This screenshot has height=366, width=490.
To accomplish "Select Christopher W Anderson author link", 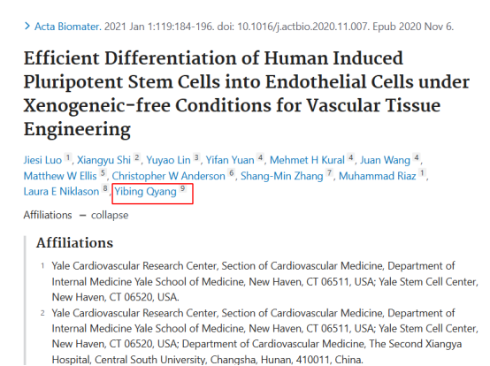I will (x=168, y=176).
